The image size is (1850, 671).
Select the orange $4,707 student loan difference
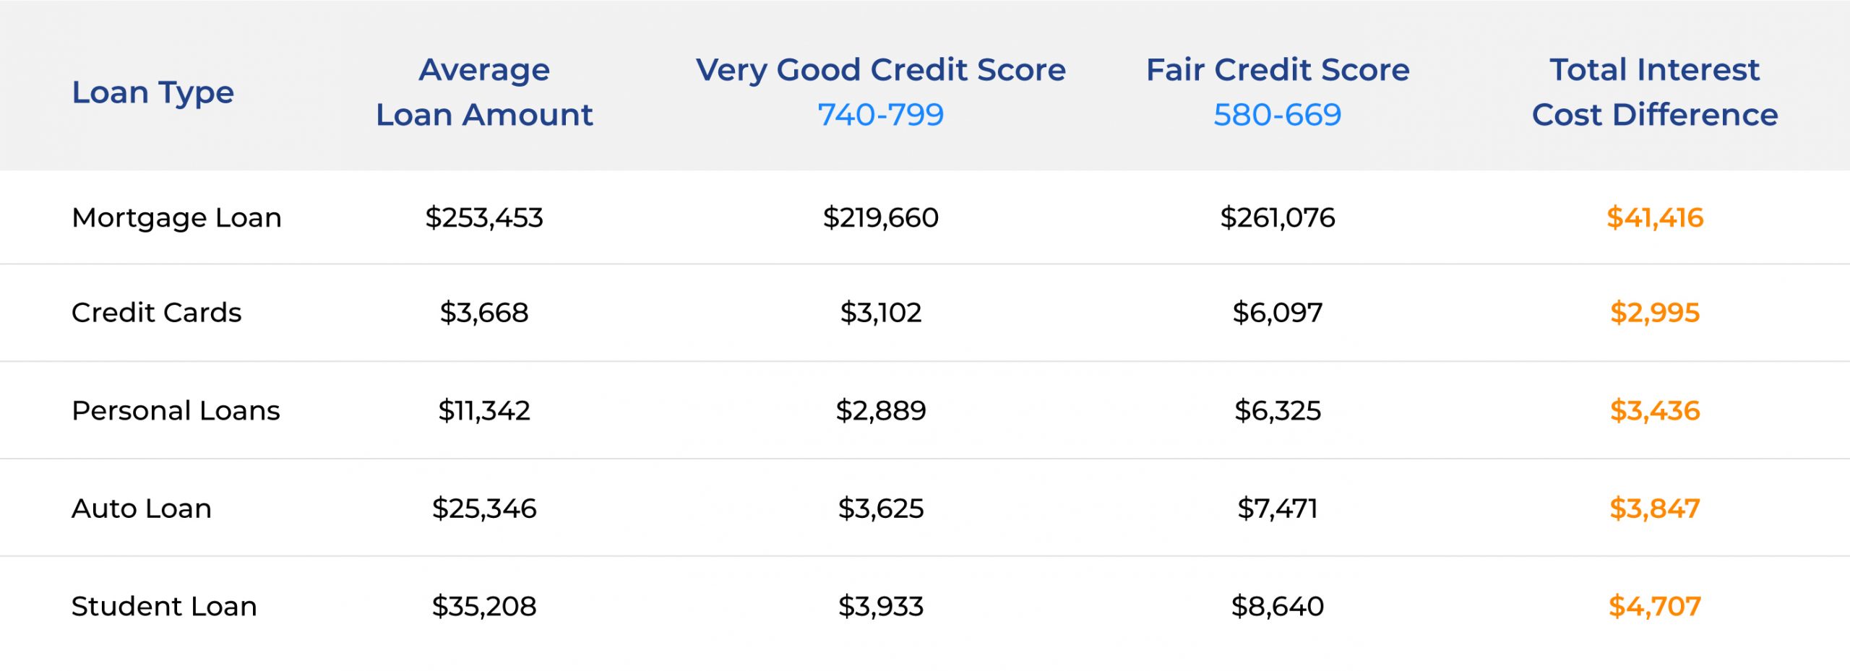pos(1654,606)
